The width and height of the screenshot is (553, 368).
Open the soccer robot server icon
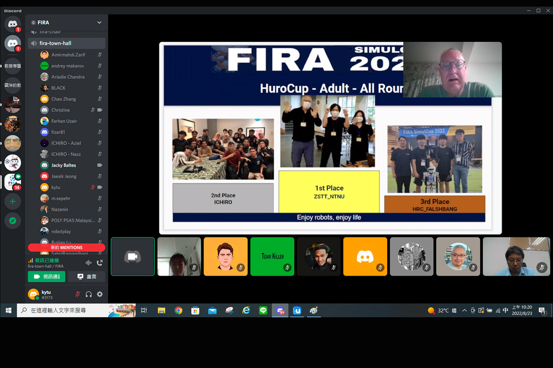click(x=13, y=163)
